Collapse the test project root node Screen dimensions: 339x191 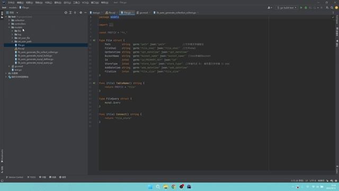[x=6, y=16]
